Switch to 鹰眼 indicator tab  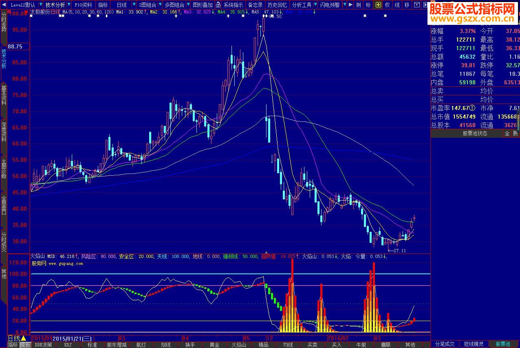pos(386,345)
